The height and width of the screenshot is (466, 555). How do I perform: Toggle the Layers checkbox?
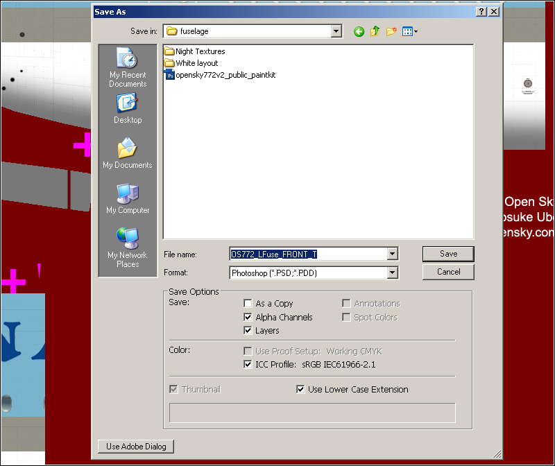point(248,331)
